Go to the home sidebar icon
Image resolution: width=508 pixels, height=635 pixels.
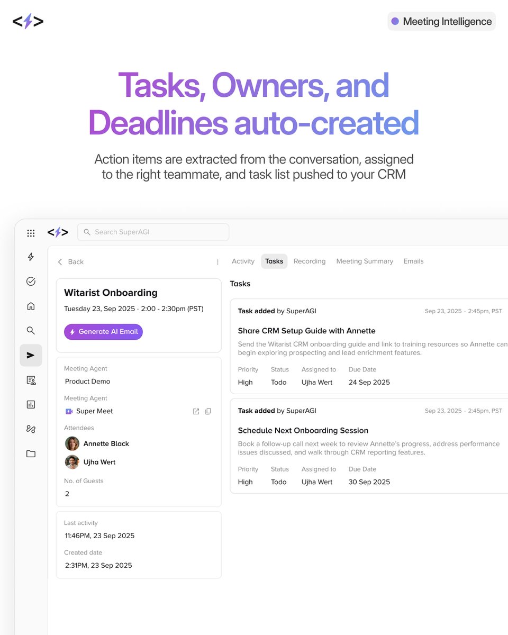coord(31,306)
